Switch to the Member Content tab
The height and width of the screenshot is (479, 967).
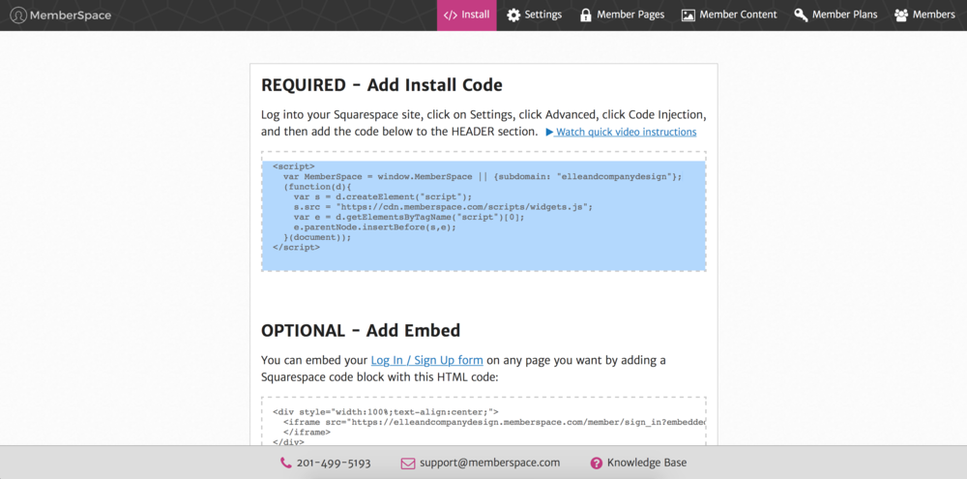coord(729,15)
